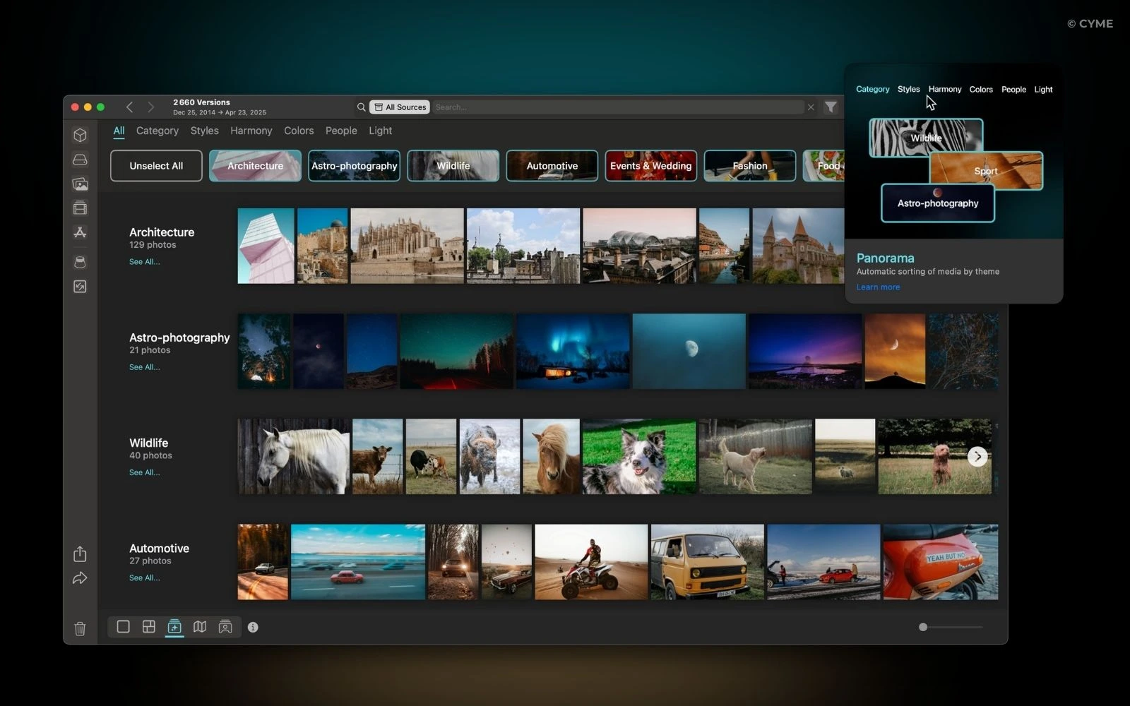Open the photos collection icon in the sidebar
Screen dimensions: 1130x706
coord(80,184)
